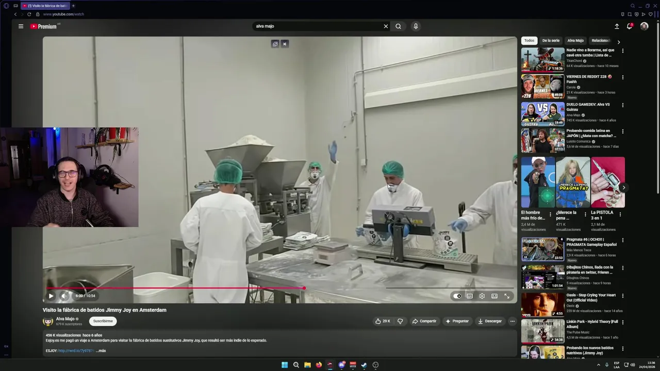Click the next-video icon atop the player
This screenshot has height=371, width=660.
[284, 44]
